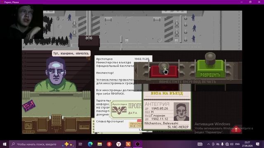
Task: Click the Arstotzka eagle emblem on the pass
Action: pos(119,110)
